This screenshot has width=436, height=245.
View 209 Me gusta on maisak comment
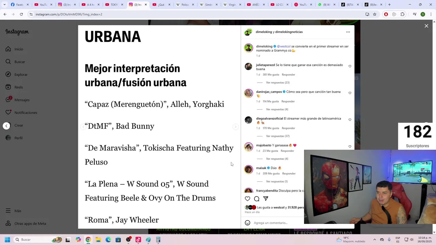(x=271, y=174)
